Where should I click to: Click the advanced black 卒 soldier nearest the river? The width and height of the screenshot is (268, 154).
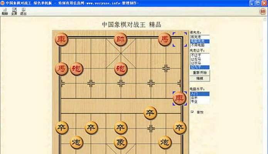point(150,113)
